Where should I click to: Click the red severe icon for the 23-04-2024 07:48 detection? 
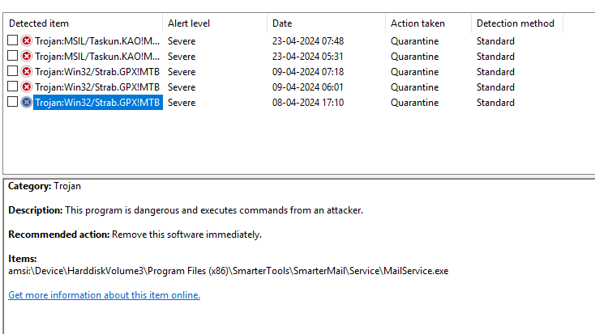pos(27,41)
